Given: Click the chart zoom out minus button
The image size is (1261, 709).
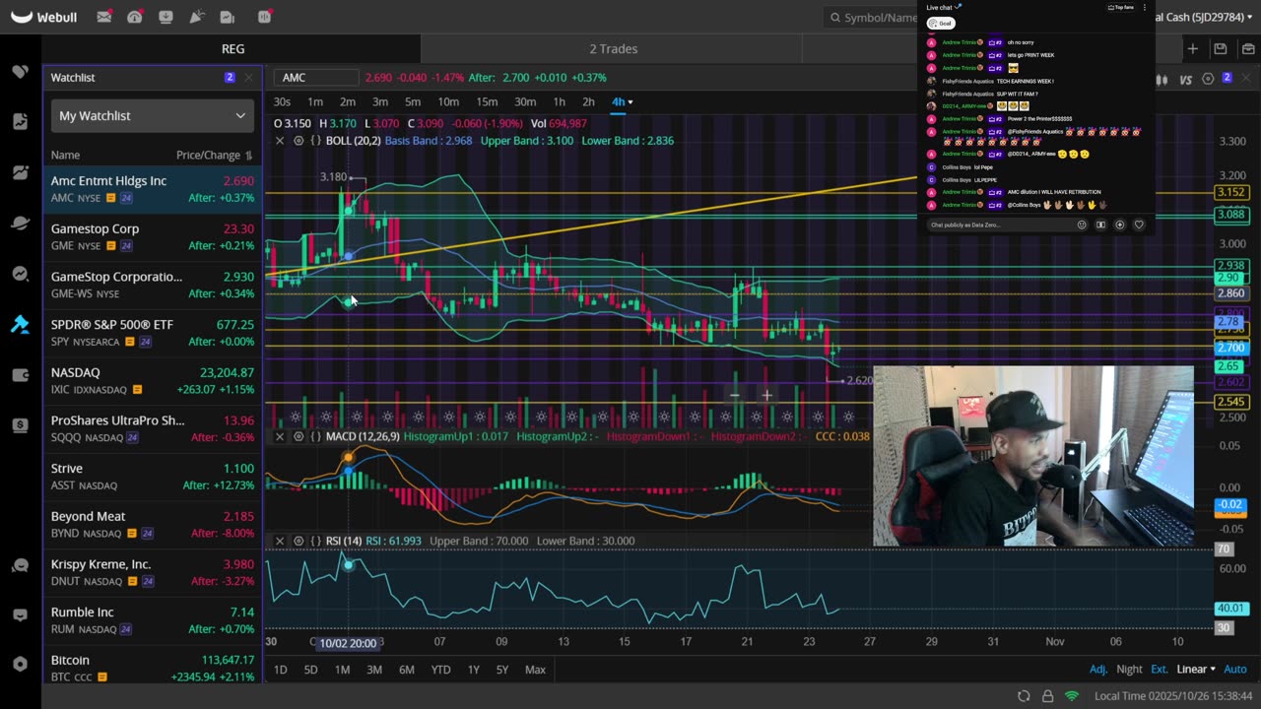Looking at the screenshot, I should click(734, 396).
